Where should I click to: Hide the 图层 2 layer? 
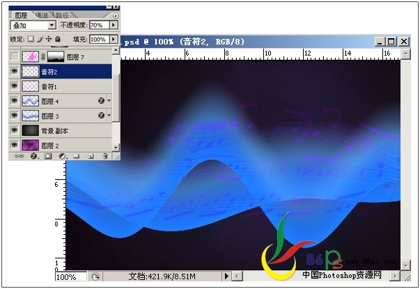point(14,144)
